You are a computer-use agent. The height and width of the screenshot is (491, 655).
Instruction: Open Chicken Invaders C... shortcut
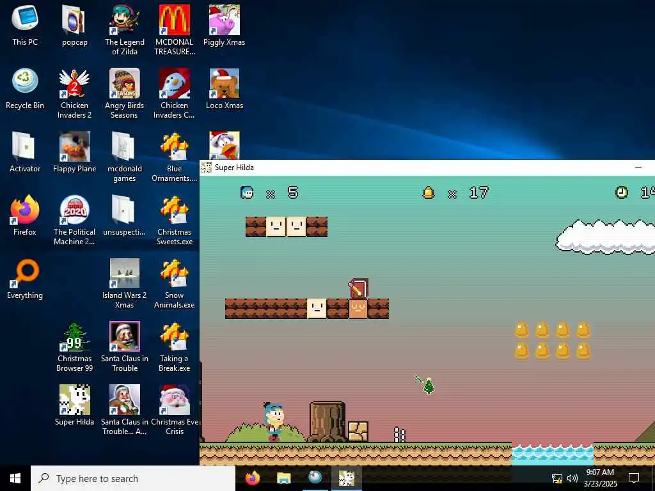[174, 93]
